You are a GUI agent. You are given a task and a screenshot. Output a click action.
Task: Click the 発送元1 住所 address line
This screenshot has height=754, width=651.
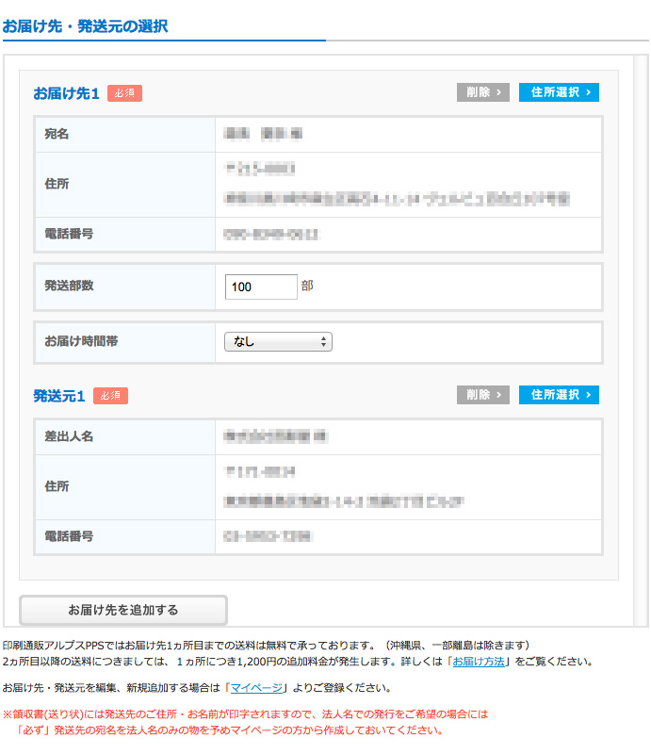(x=343, y=501)
